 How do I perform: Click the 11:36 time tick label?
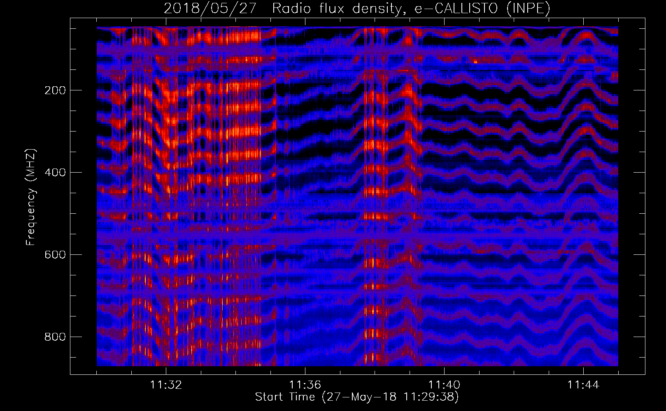point(305,385)
